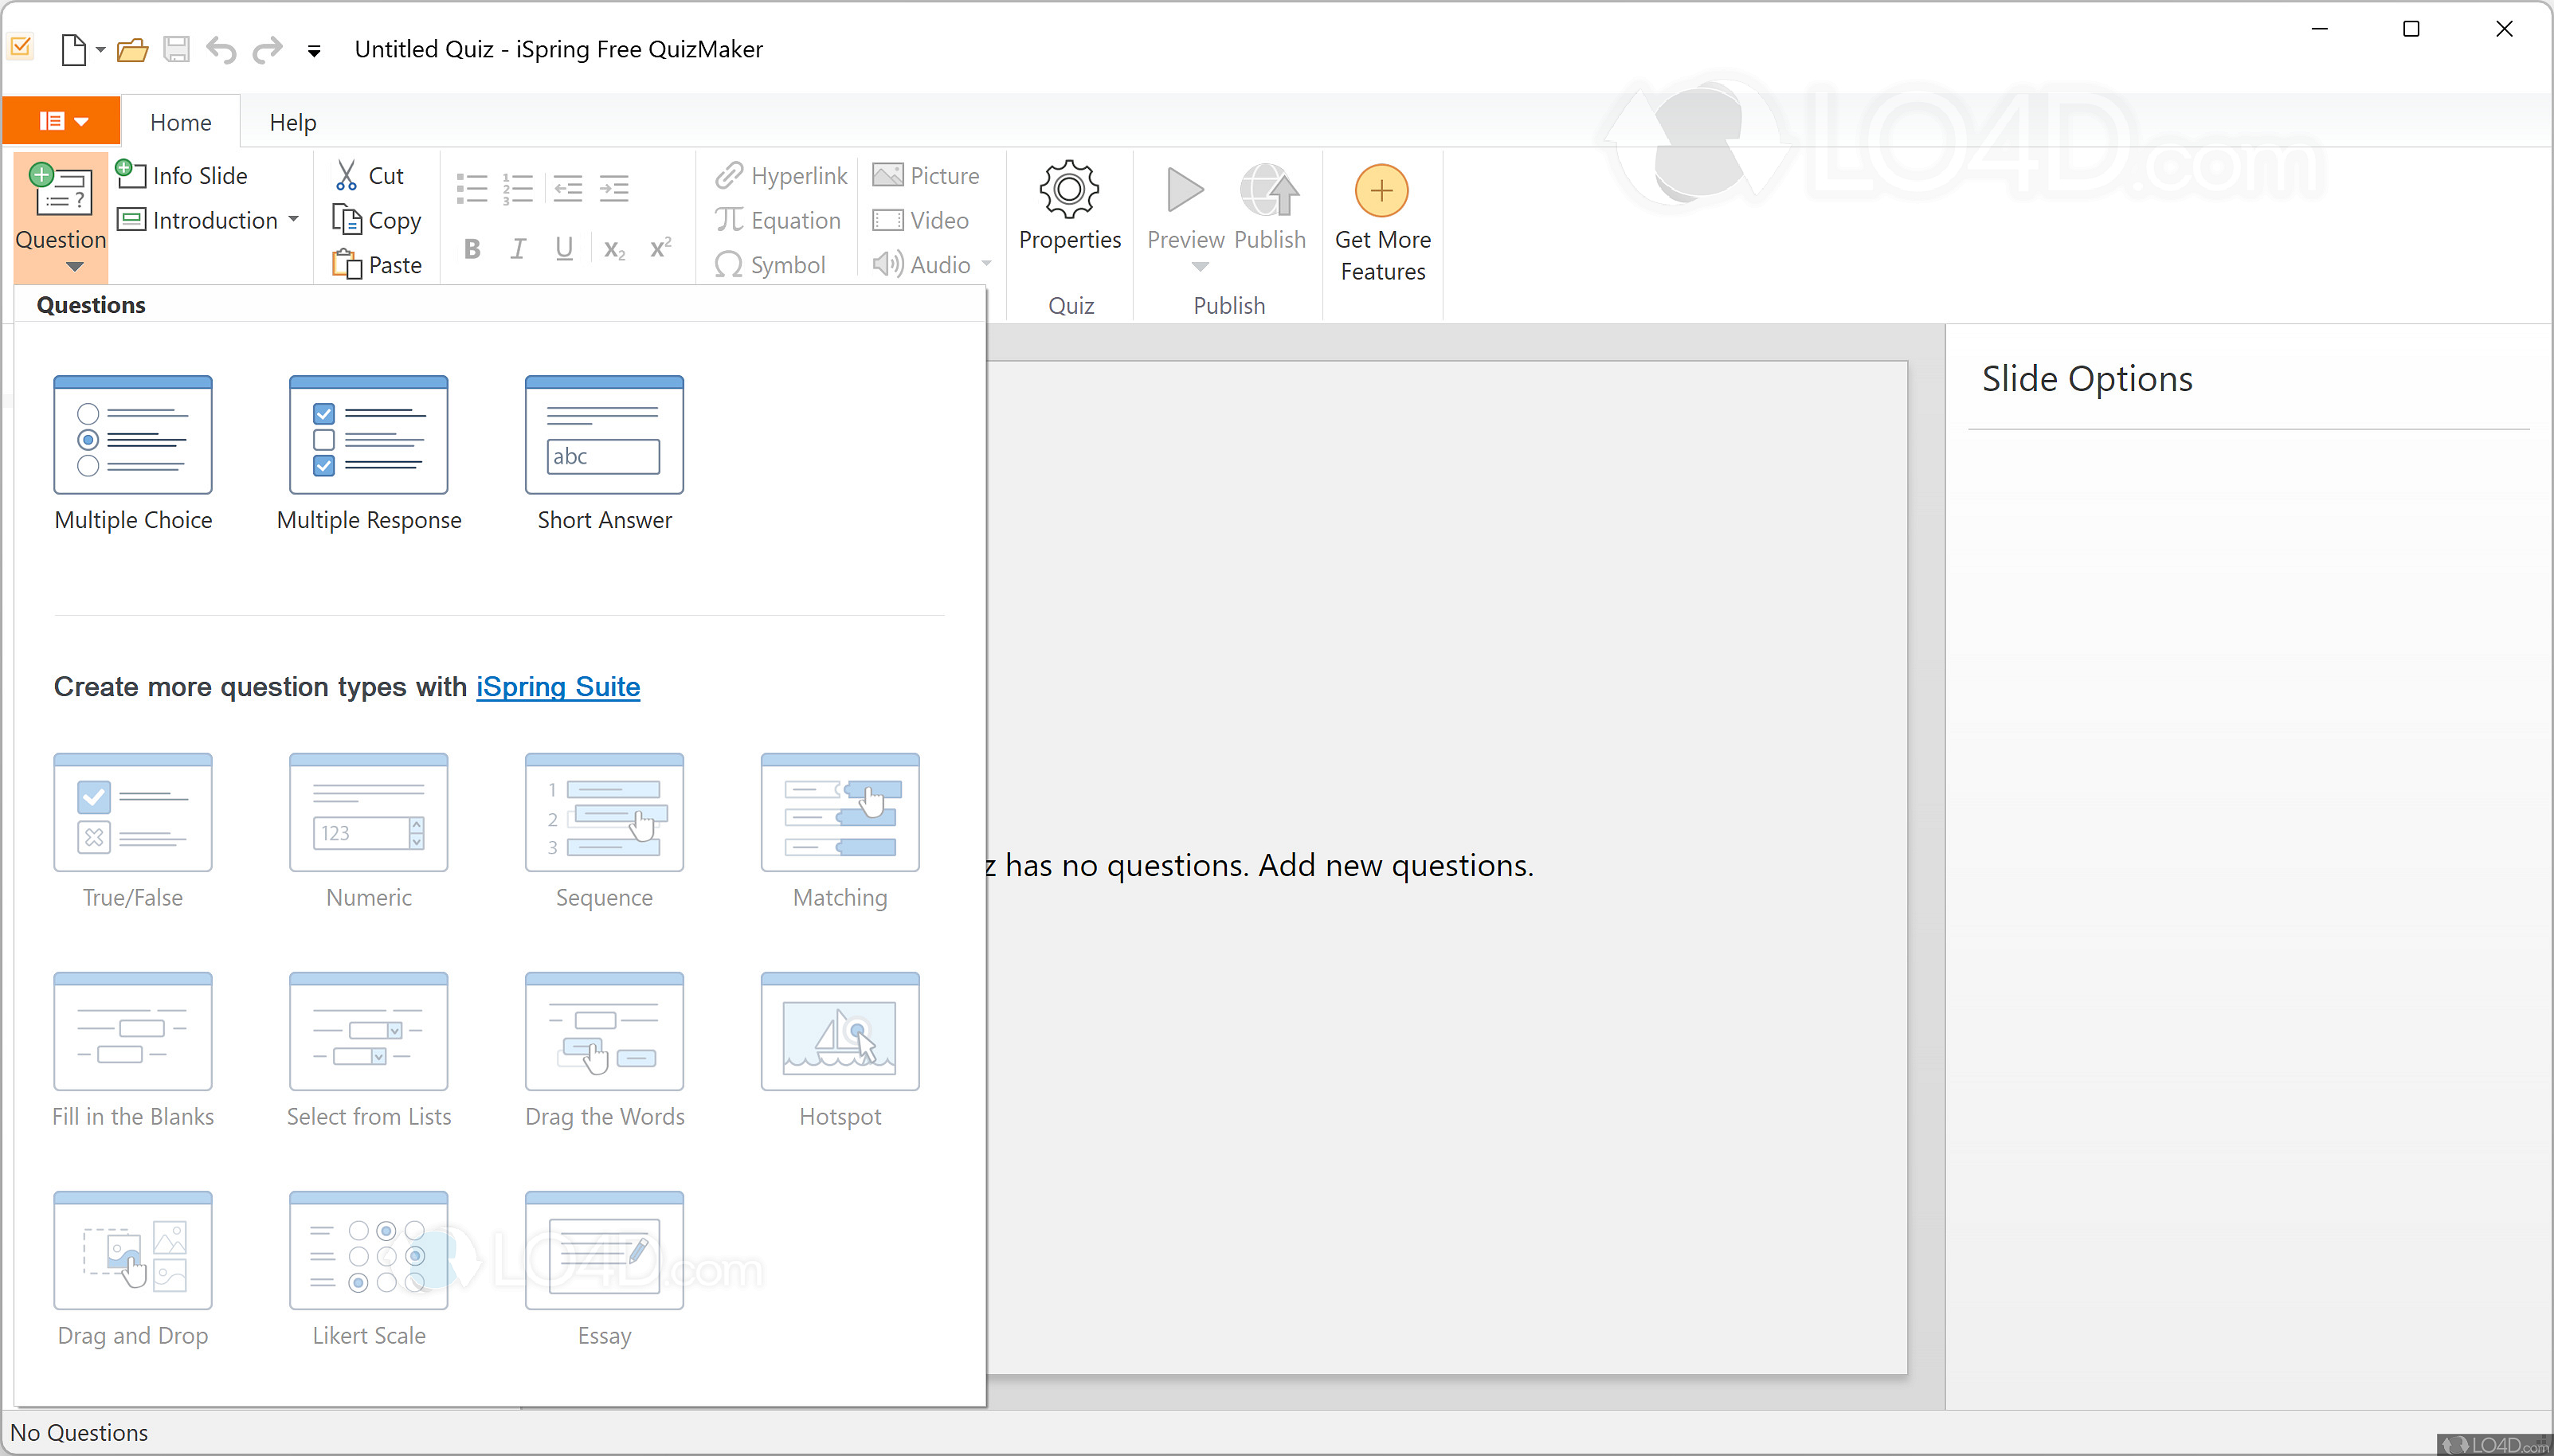
Task: Insert a Multiple Choice question
Action: coord(133,450)
